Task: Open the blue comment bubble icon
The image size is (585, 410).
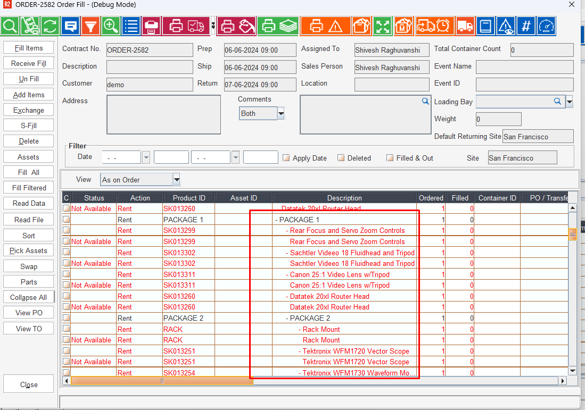Action: coord(70,26)
